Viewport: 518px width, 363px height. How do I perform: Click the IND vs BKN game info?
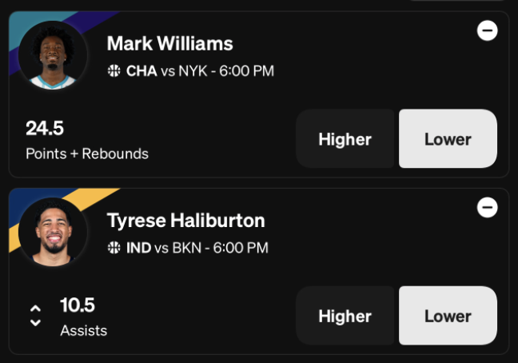point(197,248)
